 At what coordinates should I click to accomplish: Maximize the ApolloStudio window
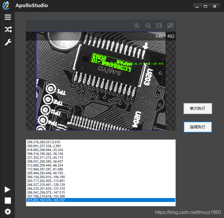tap(205, 7)
